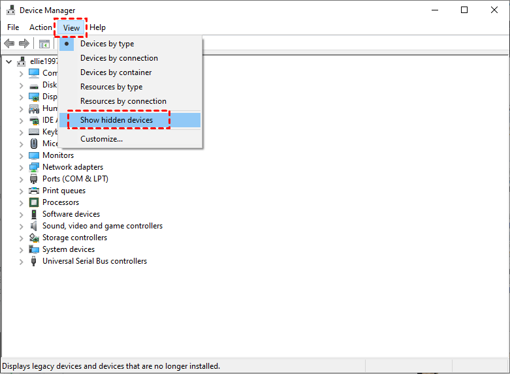Expand the Keyboards category
Screen dimensions: 510x374
[22, 132]
